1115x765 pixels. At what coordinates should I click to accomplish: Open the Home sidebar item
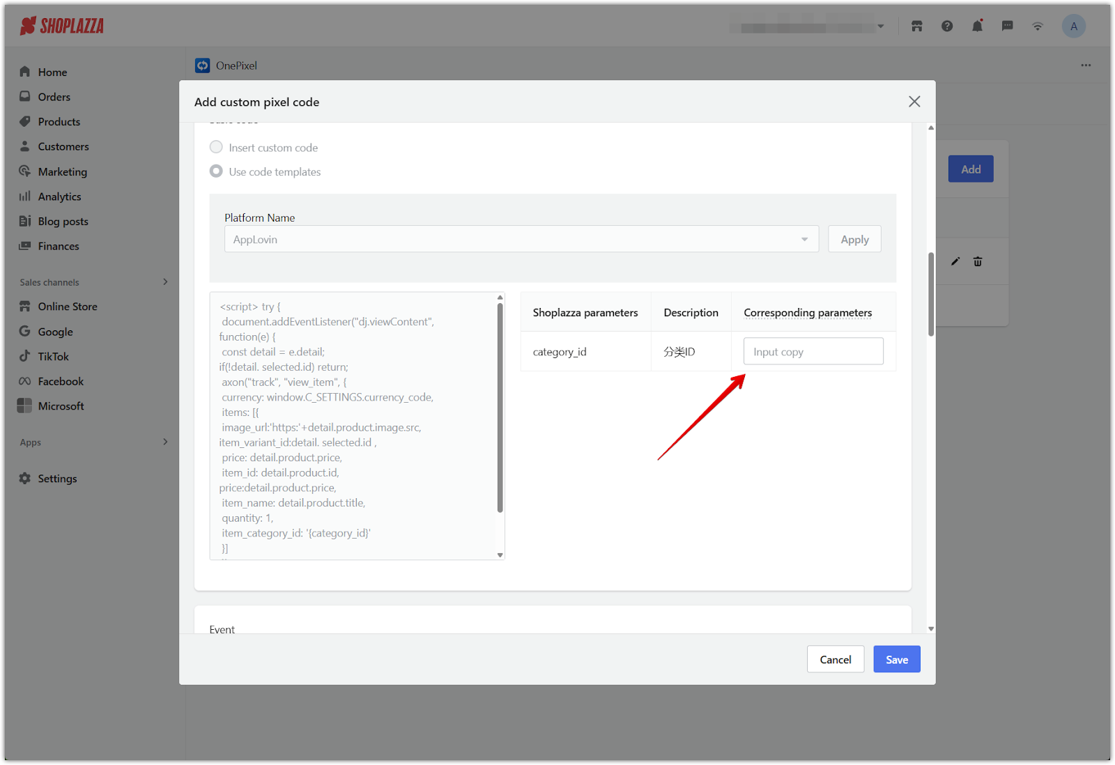coord(52,72)
